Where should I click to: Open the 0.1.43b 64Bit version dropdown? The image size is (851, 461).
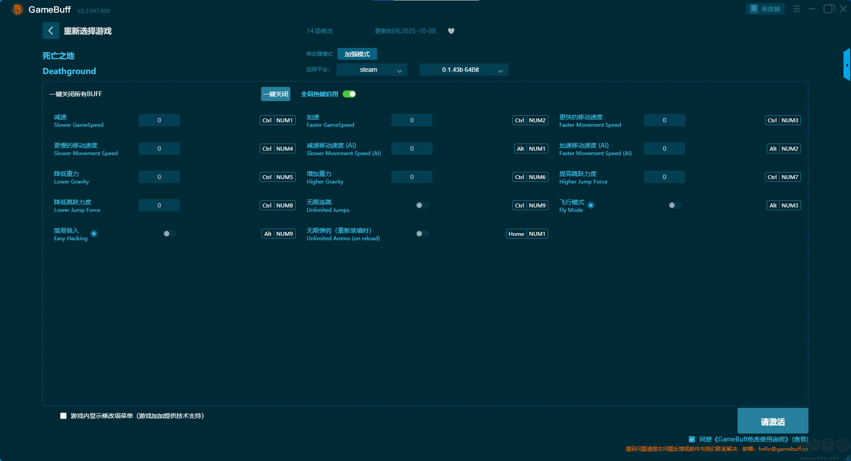(x=464, y=70)
